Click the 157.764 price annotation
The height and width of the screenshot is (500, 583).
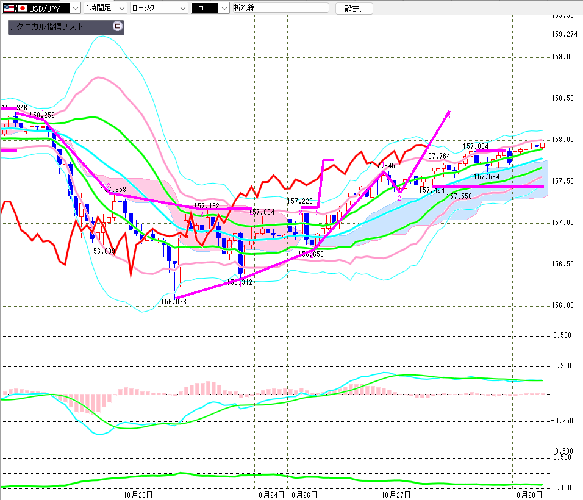(437, 155)
